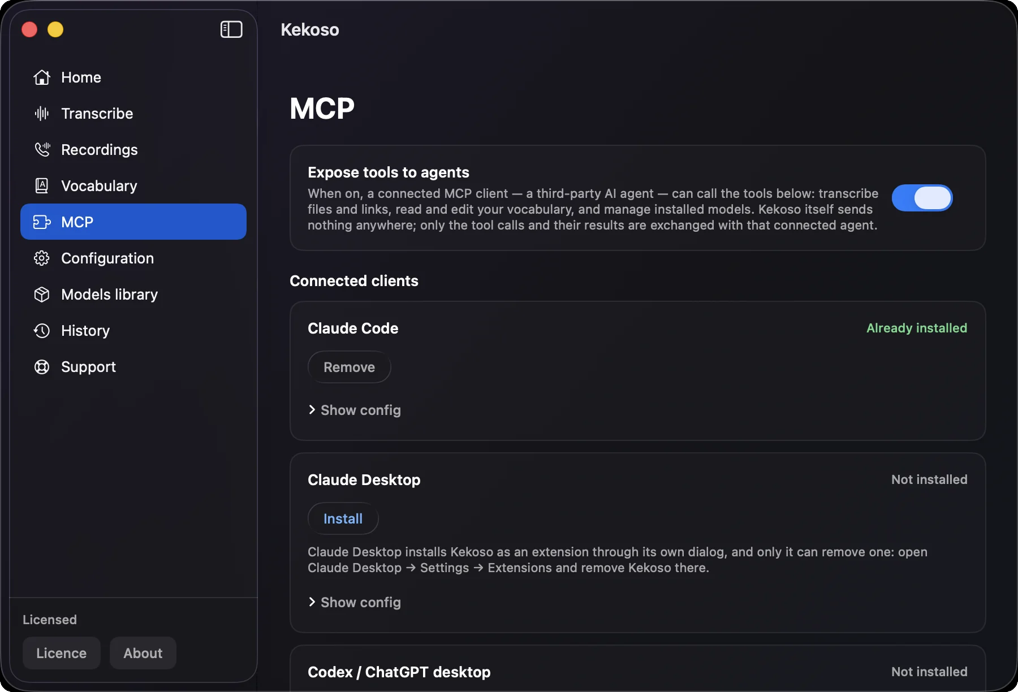
Task: Click the Transcribe waveform icon
Action: [42, 114]
